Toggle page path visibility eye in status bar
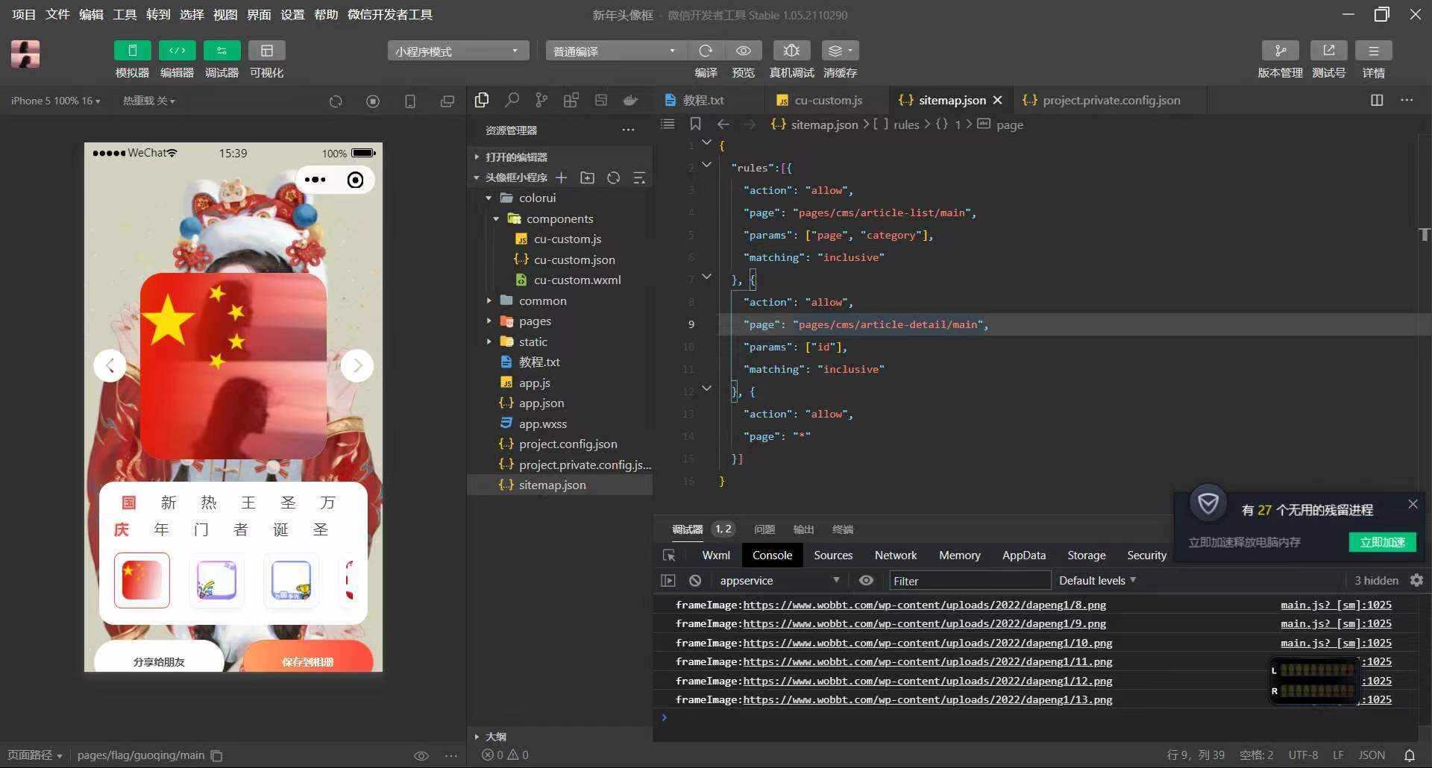 [x=421, y=755]
